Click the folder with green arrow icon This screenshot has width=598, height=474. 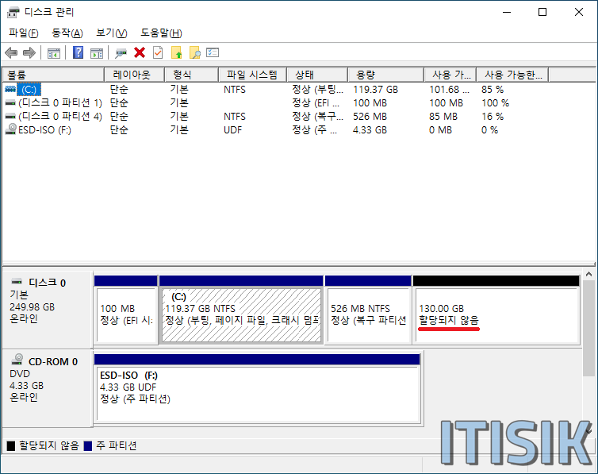(x=177, y=52)
